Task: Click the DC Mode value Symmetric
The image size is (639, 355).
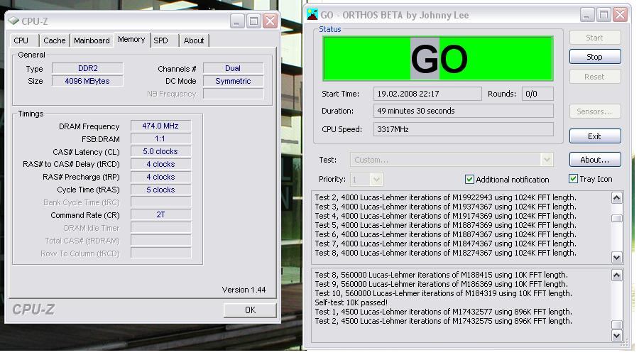Action: click(x=233, y=81)
